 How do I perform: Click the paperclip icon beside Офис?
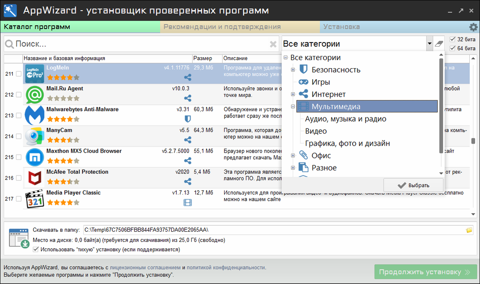(303, 155)
